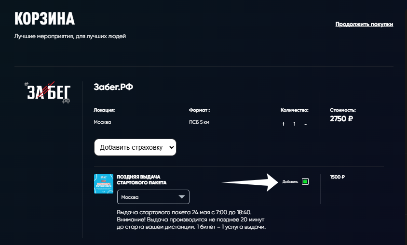407x245 pixels.
Task: Select the quantity number value
Action: pyautogui.click(x=294, y=124)
